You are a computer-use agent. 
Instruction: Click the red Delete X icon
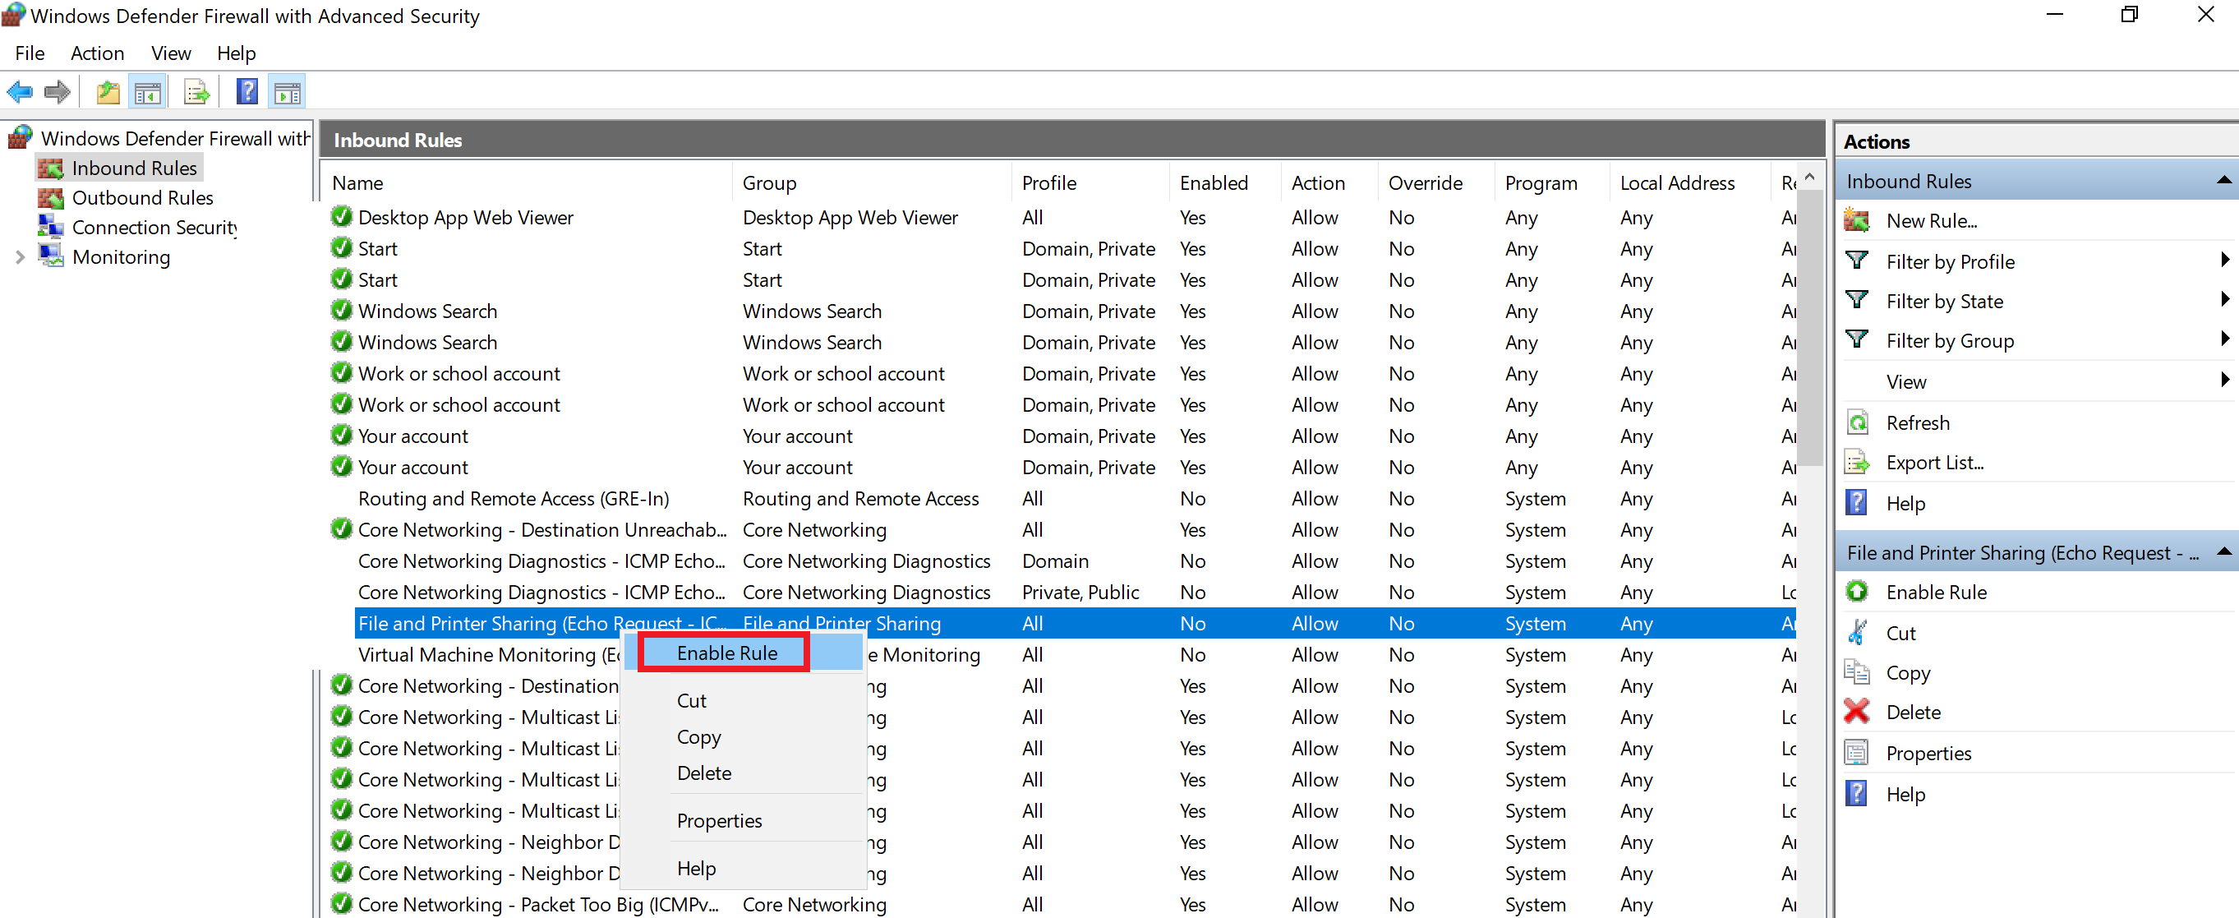[1858, 712]
